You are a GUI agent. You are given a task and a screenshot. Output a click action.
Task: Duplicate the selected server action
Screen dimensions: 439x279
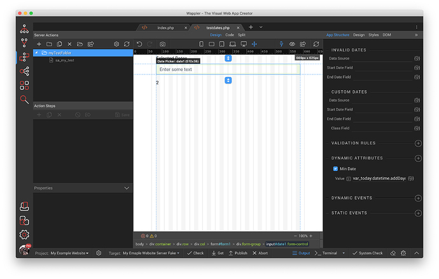pyautogui.click(x=59, y=44)
